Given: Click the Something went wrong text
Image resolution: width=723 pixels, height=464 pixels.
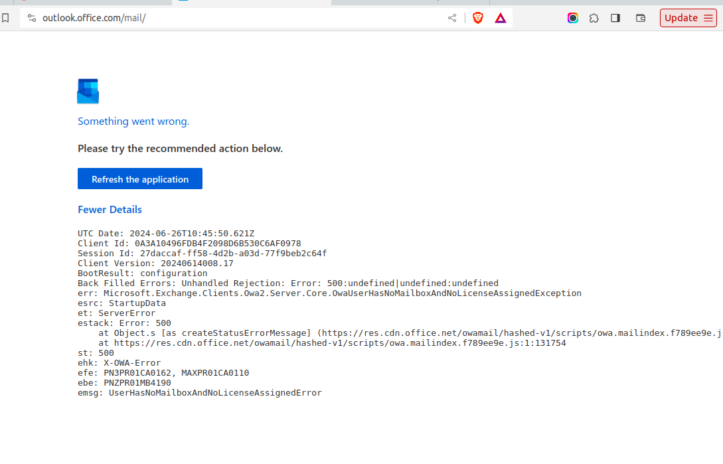Looking at the screenshot, I should click(x=133, y=121).
